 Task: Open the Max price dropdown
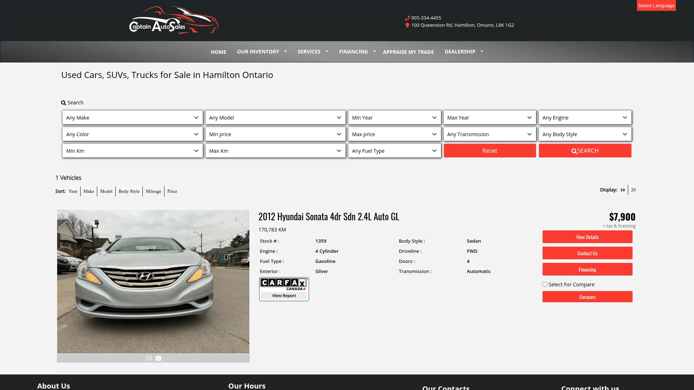395,134
